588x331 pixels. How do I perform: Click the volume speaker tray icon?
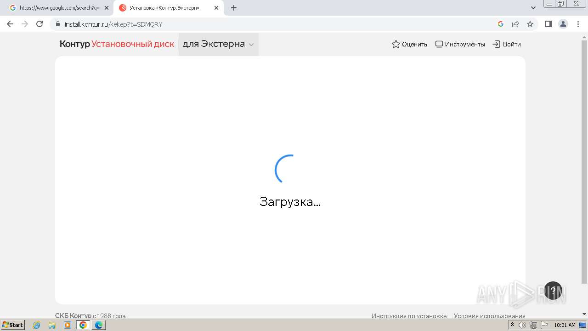point(522,325)
